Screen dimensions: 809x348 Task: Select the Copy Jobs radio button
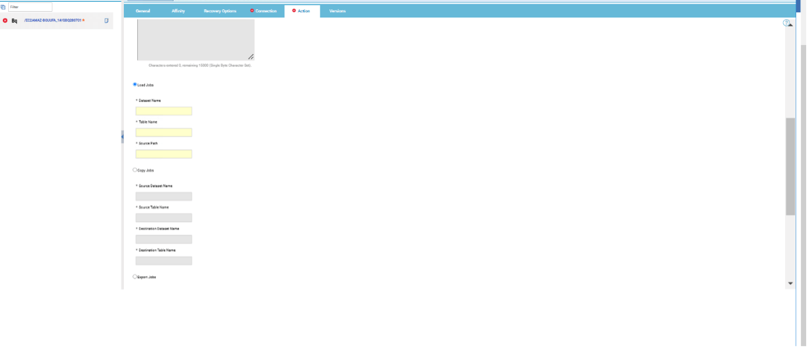(135, 170)
